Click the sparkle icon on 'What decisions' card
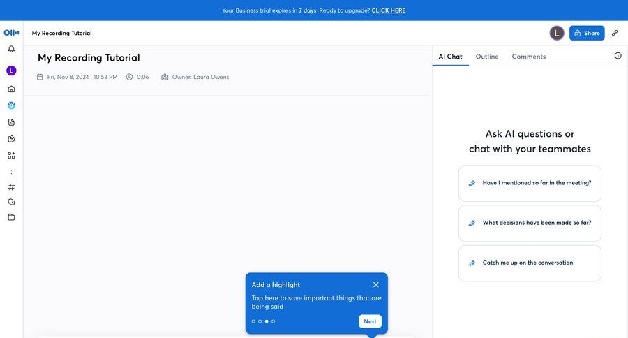The height and width of the screenshot is (338, 628). click(472, 223)
